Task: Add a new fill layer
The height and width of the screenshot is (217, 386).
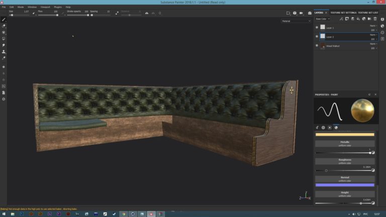Action: (358, 19)
